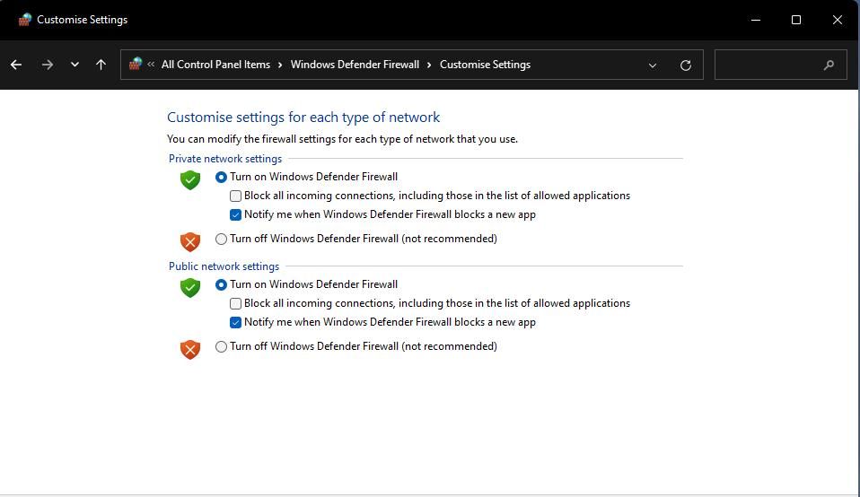Image resolution: width=860 pixels, height=497 pixels.
Task: Expand the address bar history dropdown
Action: pyautogui.click(x=653, y=65)
